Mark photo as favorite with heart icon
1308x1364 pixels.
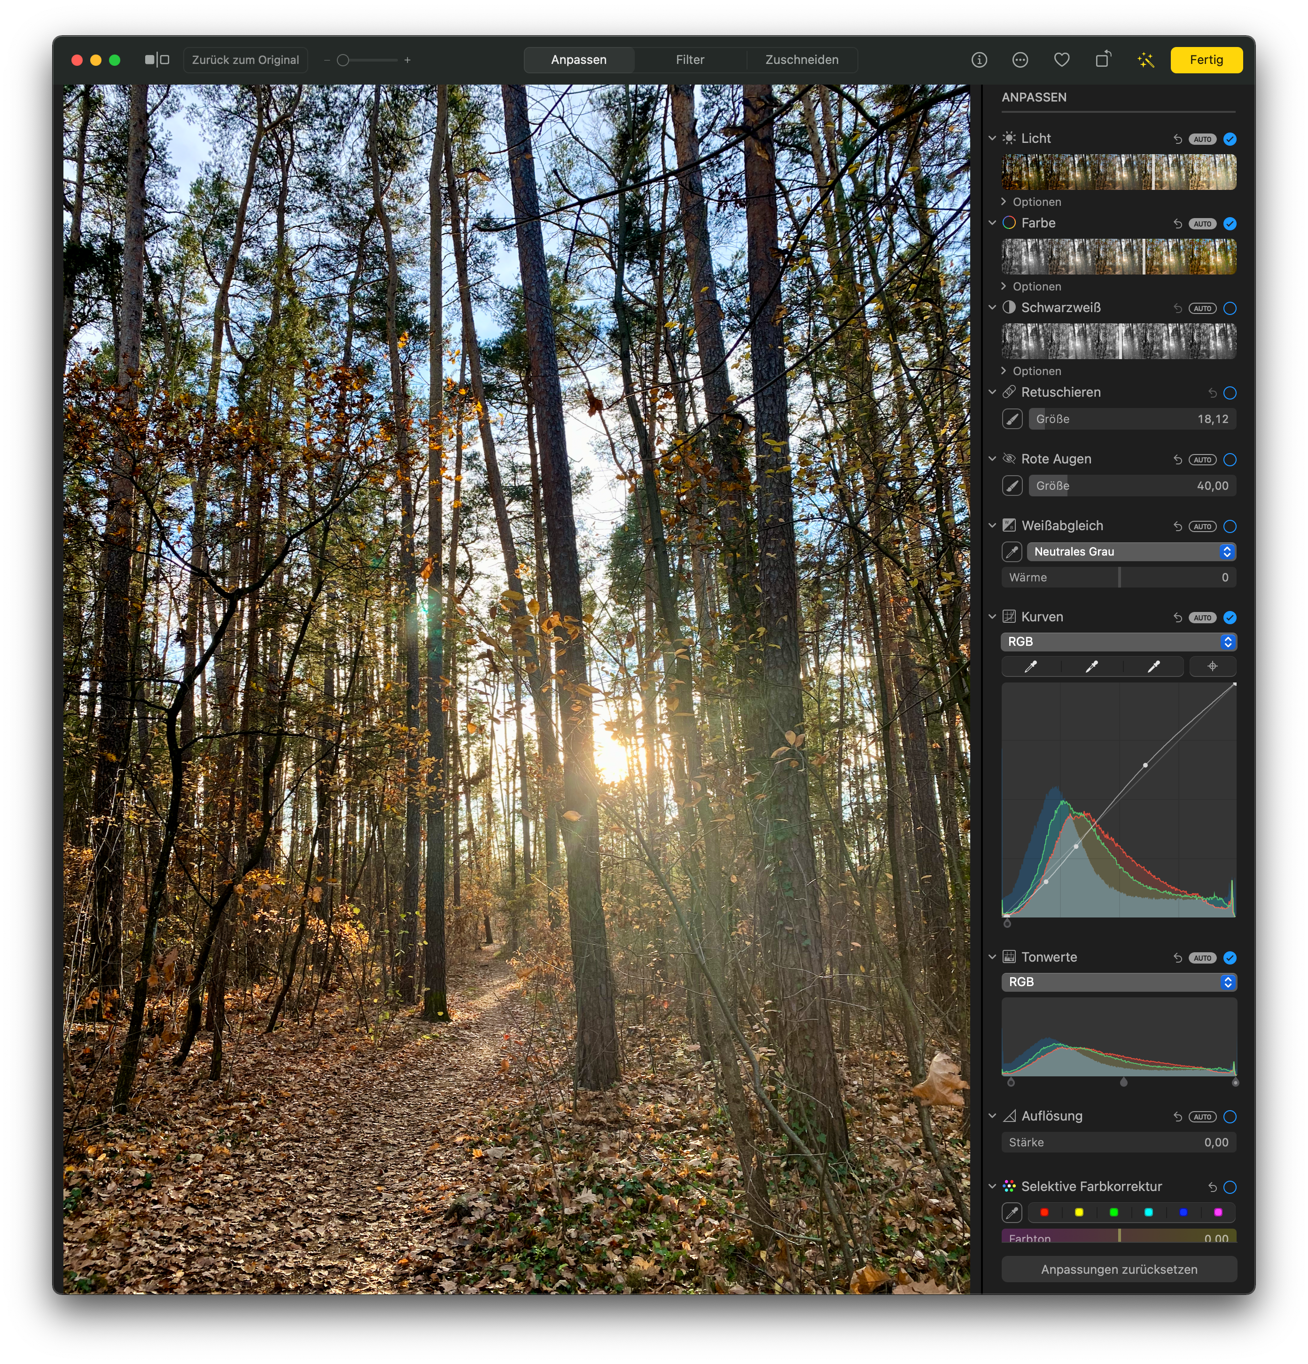click(1062, 60)
